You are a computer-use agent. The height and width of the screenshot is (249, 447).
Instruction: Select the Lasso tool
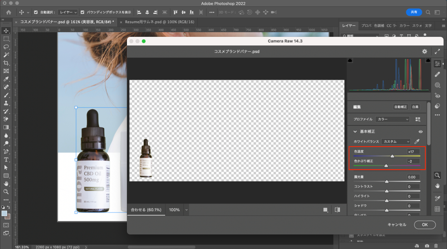click(x=6, y=47)
